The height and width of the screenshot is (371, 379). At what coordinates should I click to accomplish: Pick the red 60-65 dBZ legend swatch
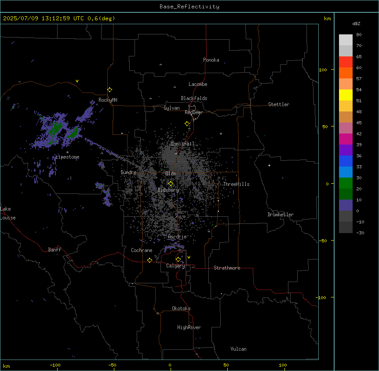(346, 62)
